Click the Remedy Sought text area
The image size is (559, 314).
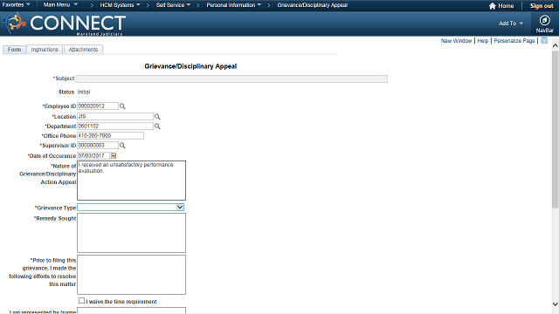(x=132, y=233)
